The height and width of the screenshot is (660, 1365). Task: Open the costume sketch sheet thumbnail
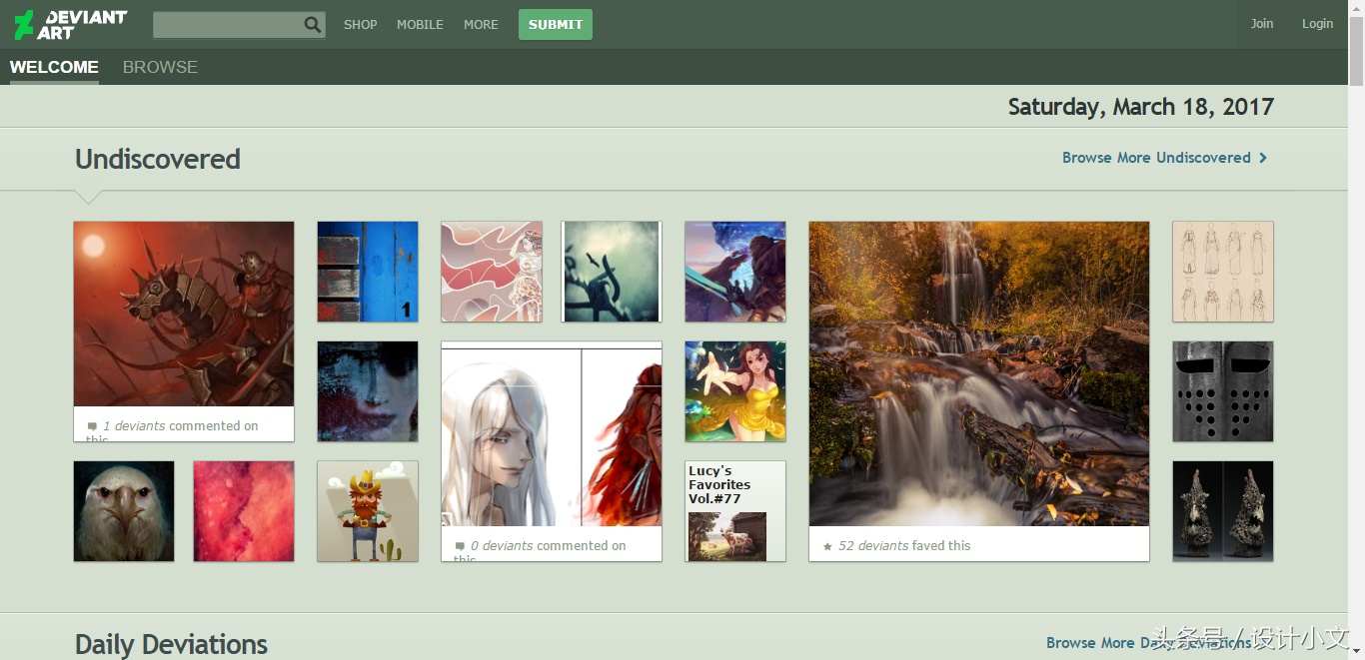(x=1223, y=272)
